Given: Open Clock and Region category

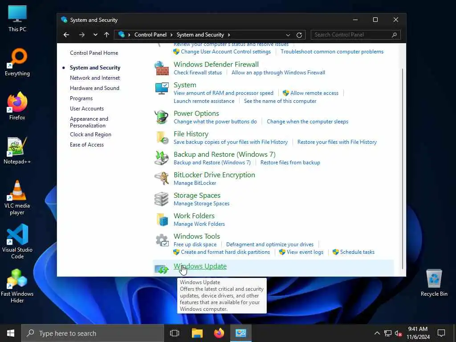Looking at the screenshot, I should click(90, 134).
